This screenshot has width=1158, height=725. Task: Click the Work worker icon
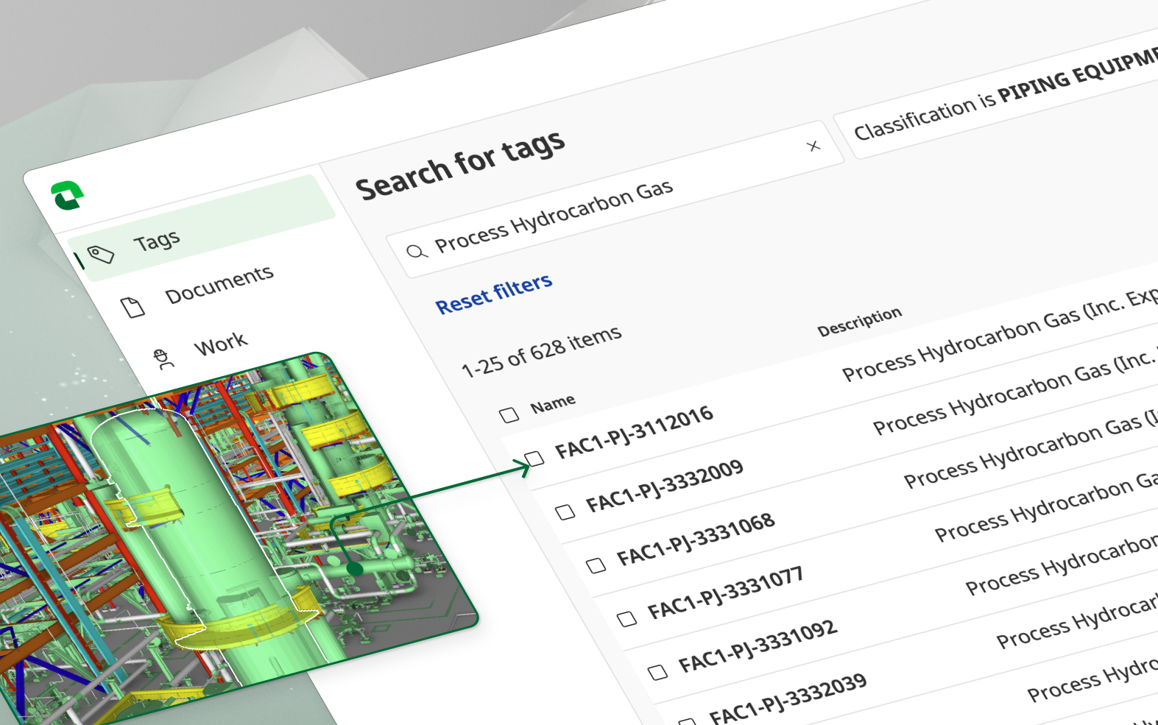coord(163,358)
